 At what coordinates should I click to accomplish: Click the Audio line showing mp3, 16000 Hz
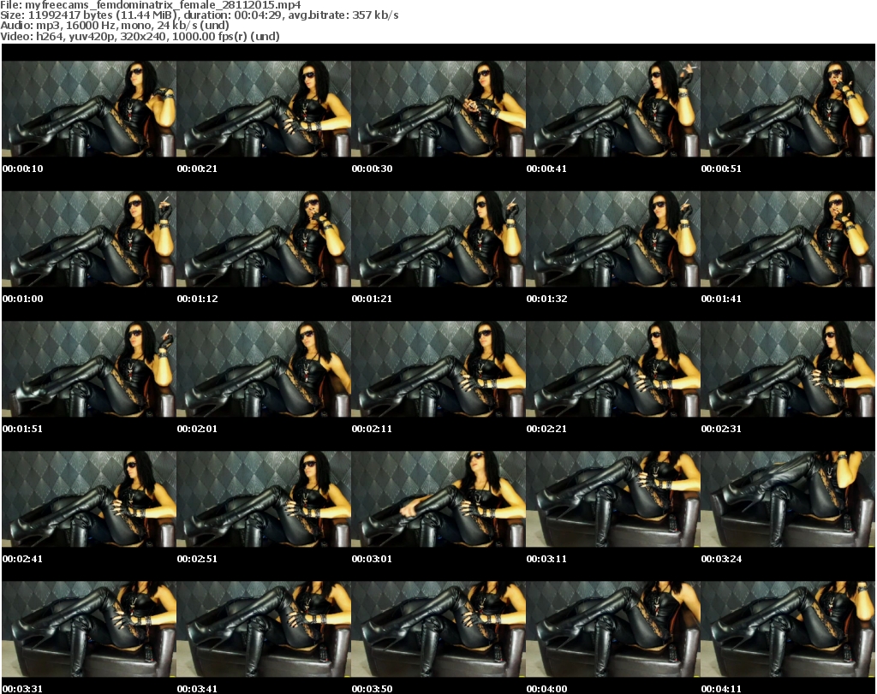click(115, 26)
